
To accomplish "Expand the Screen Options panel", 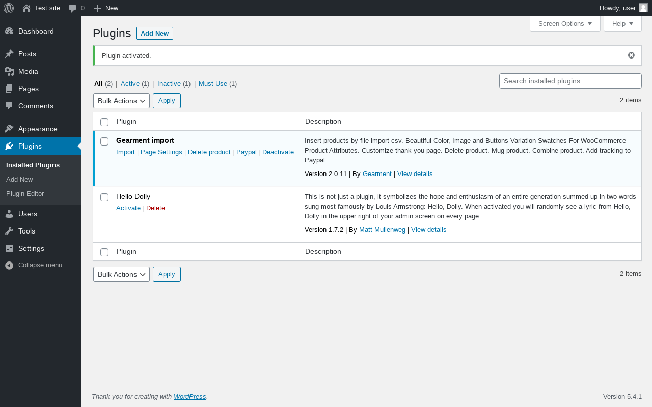I will click(565, 24).
